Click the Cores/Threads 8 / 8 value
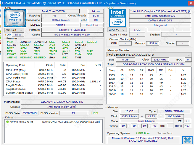The width and height of the screenshot is (195, 146). 96,16
